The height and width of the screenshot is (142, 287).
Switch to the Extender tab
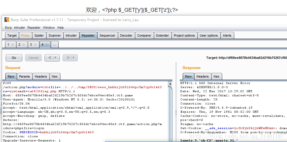(163, 35)
